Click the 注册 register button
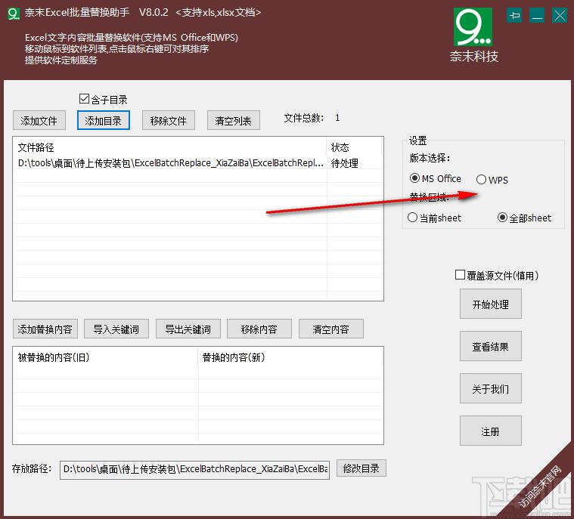This screenshot has height=519, width=574. 491,431
